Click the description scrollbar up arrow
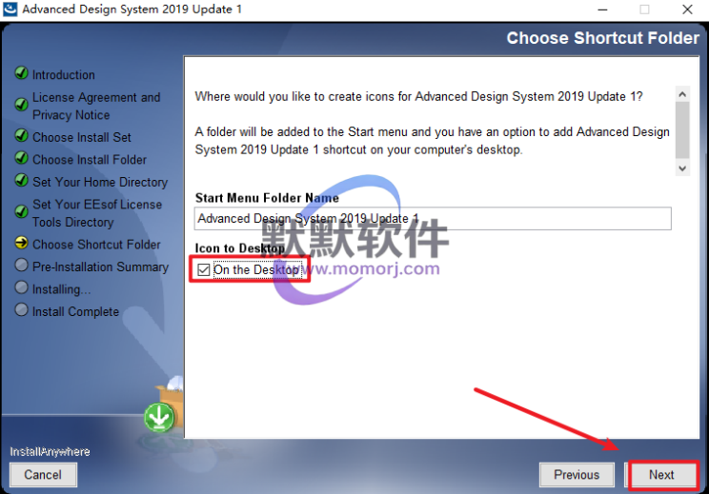The image size is (709, 494). pos(682,94)
